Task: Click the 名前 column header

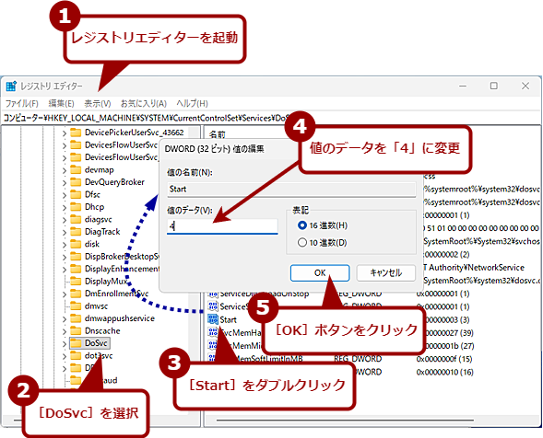Action: [x=218, y=134]
